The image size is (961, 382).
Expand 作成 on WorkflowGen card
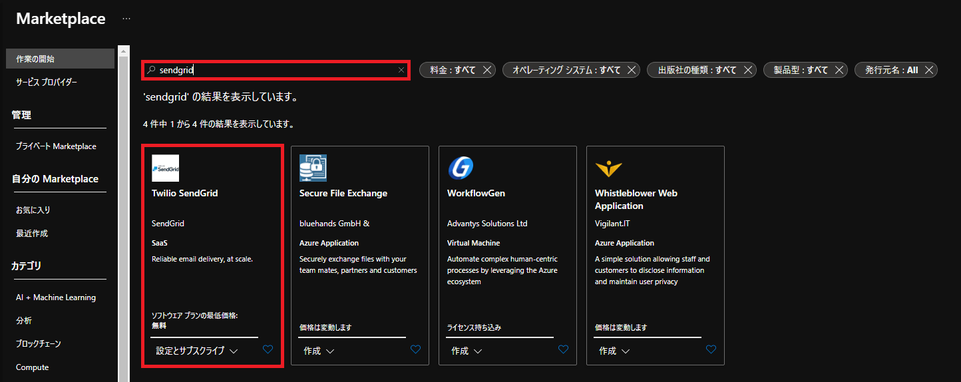pyautogui.click(x=467, y=351)
